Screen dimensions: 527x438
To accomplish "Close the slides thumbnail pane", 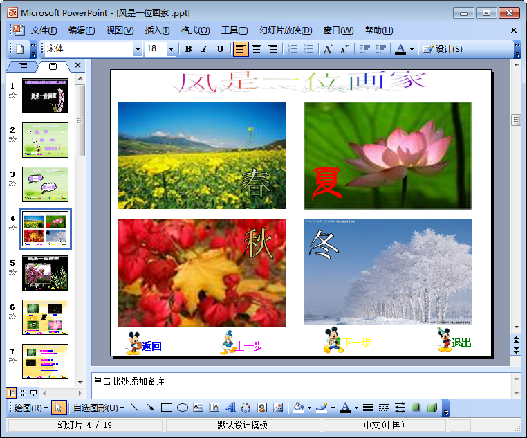I will 77,65.
